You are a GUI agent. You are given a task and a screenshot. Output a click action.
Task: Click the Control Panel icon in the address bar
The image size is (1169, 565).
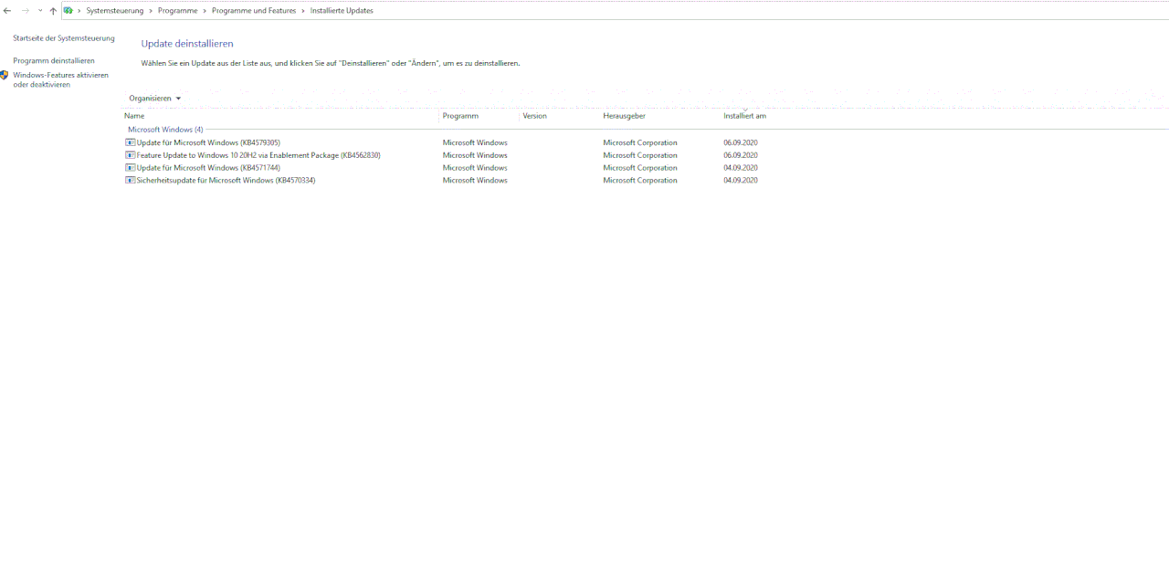coord(68,11)
